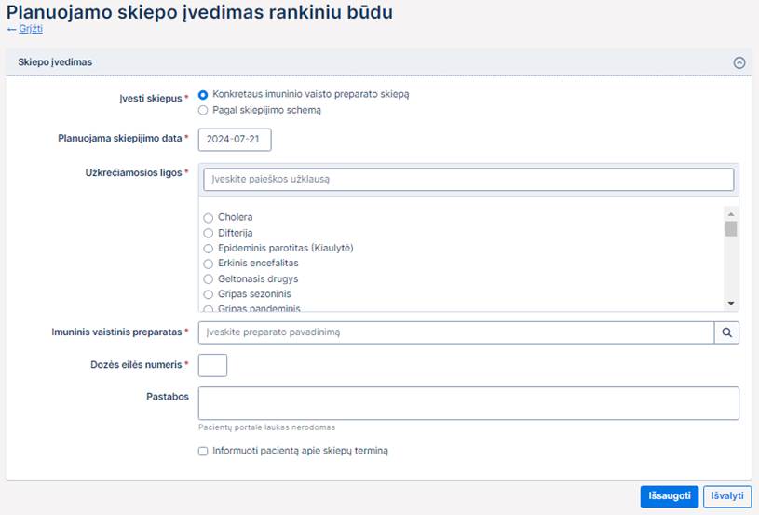Collapse the Skiepo įvedimas section
The height and width of the screenshot is (515, 759).
(x=739, y=62)
